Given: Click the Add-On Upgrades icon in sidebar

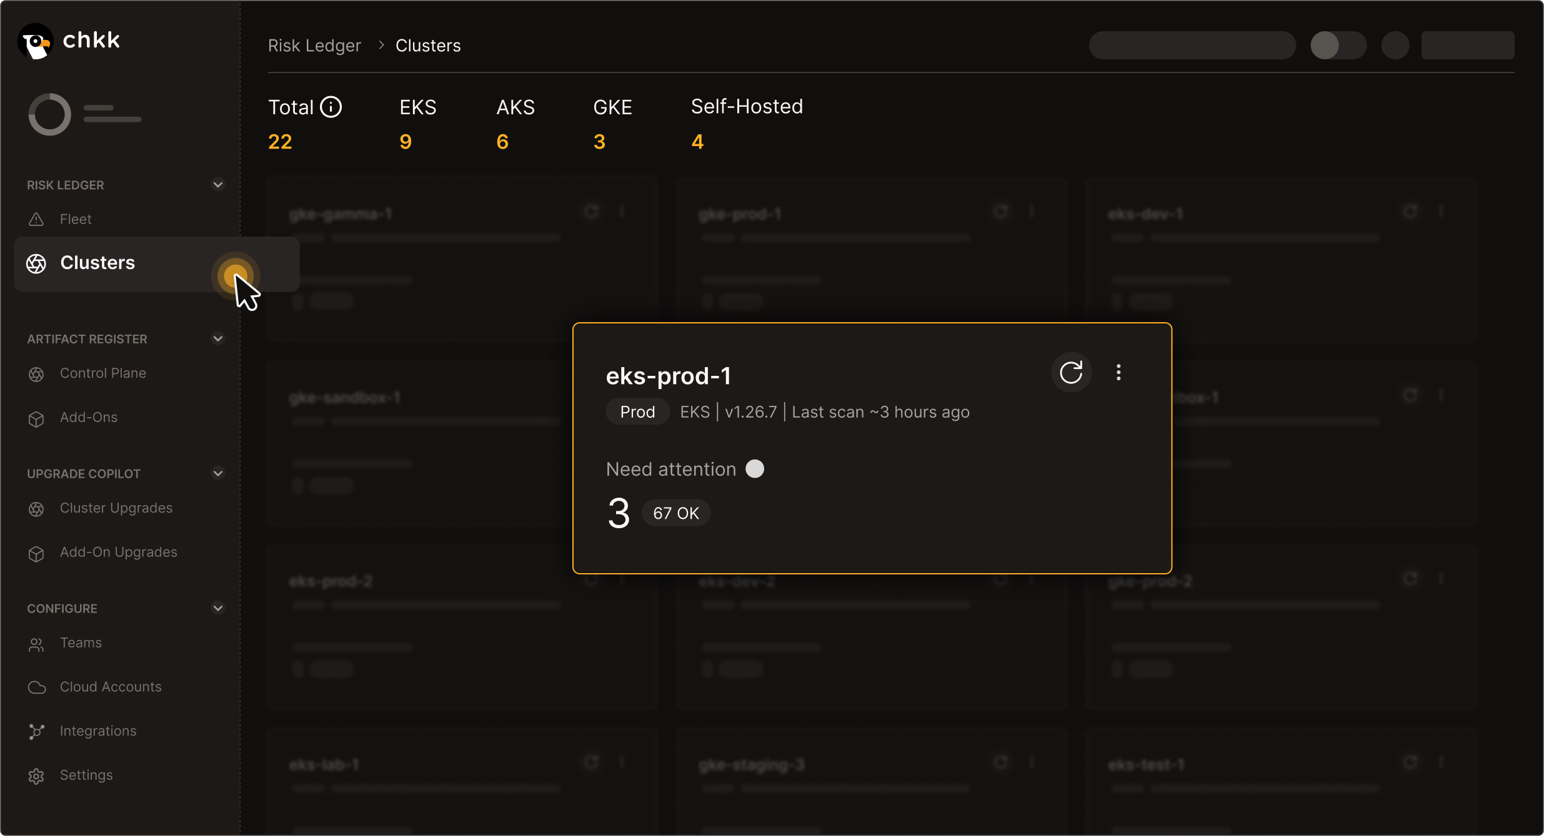Looking at the screenshot, I should click(37, 552).
